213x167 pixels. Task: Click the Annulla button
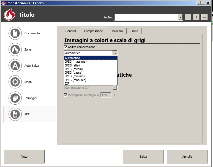pyautogui.click(x=187, y=157)
